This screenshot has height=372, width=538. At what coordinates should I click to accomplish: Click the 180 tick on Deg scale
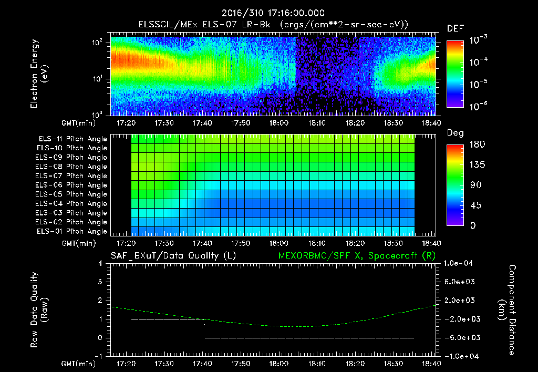pyautogui.click(x=477, y=144)
